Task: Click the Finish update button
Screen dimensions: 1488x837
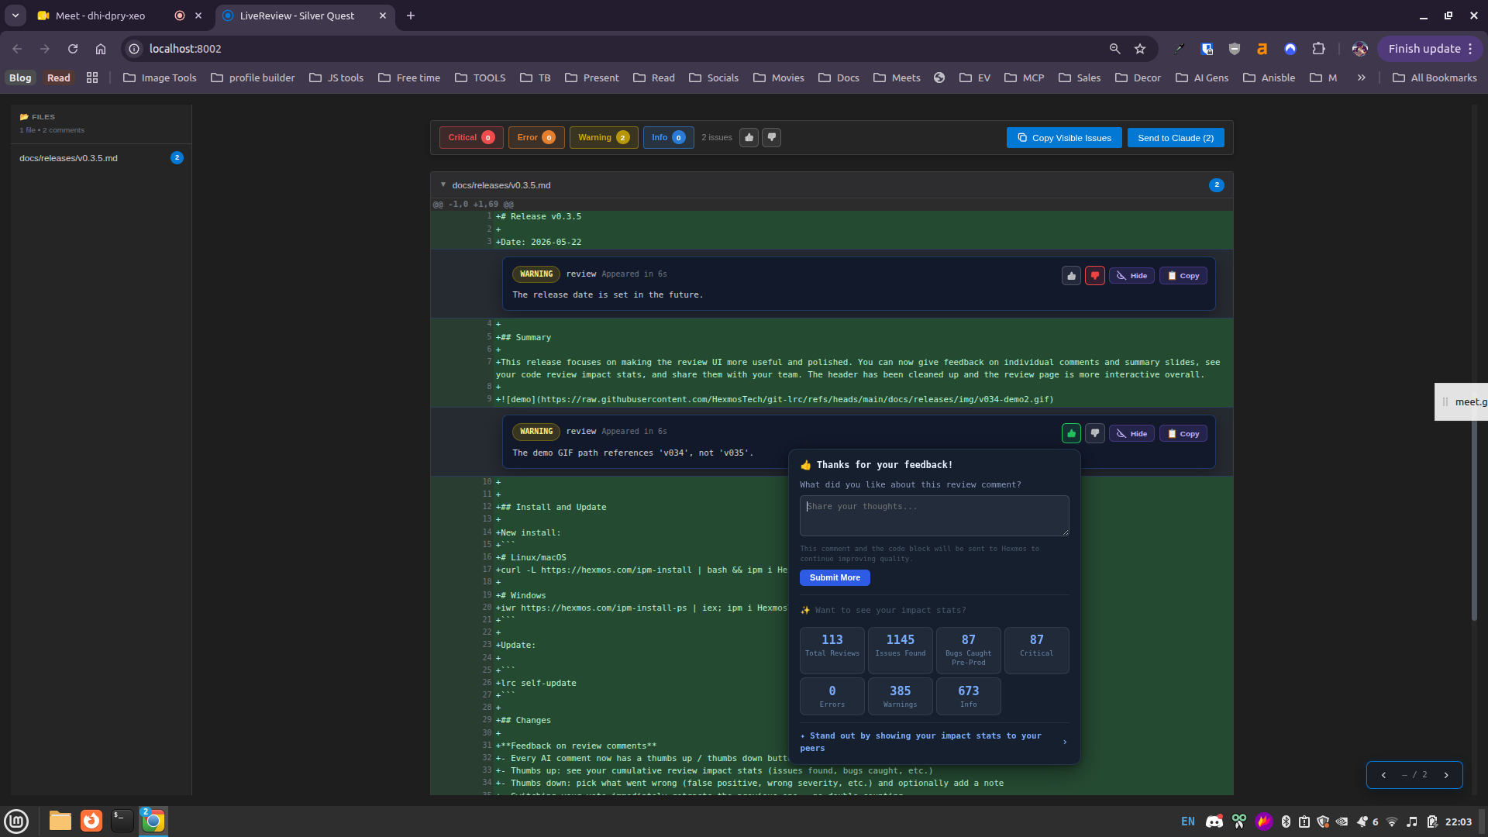Action: [1430, 48]
